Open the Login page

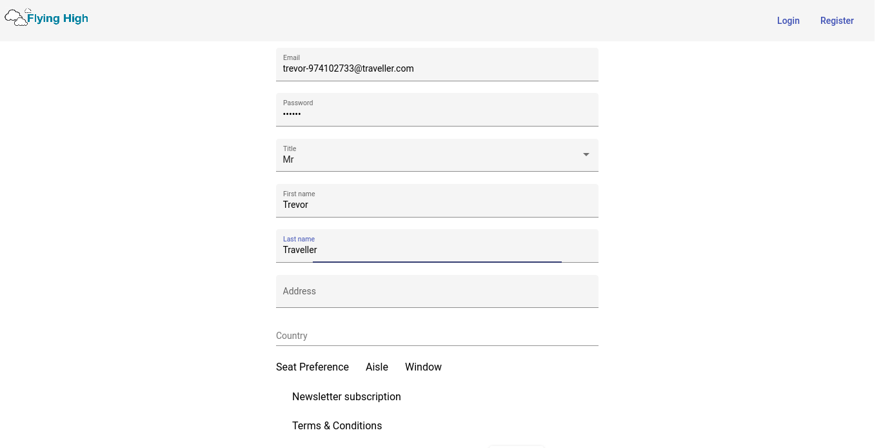point(787,21)
